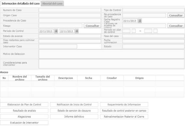Click Consultar next to Cantidad de sujetos de control

[x=176, y=26]
